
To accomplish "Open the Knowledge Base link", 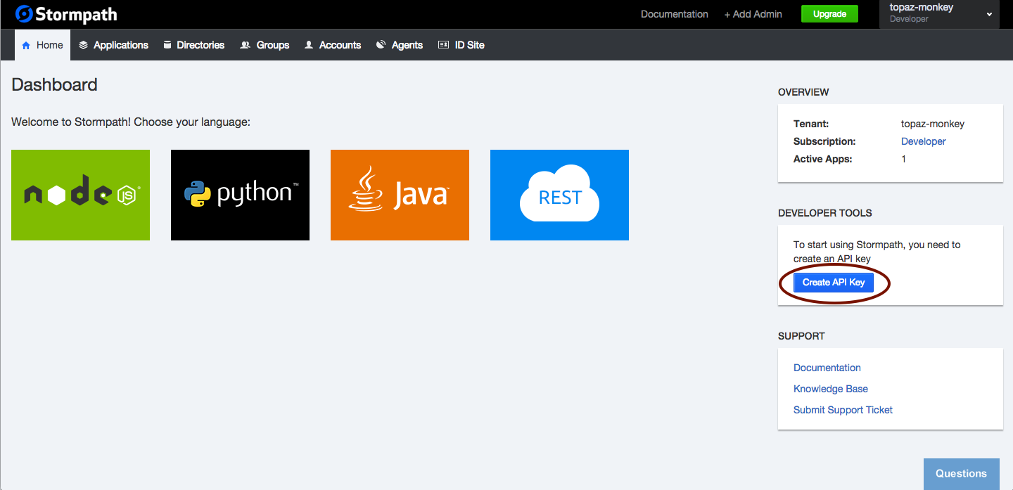I will click(x=831, y=389).
